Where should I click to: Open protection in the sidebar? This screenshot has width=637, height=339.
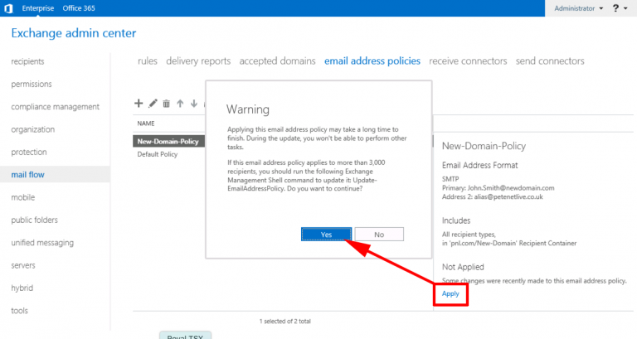pos(29,152)
